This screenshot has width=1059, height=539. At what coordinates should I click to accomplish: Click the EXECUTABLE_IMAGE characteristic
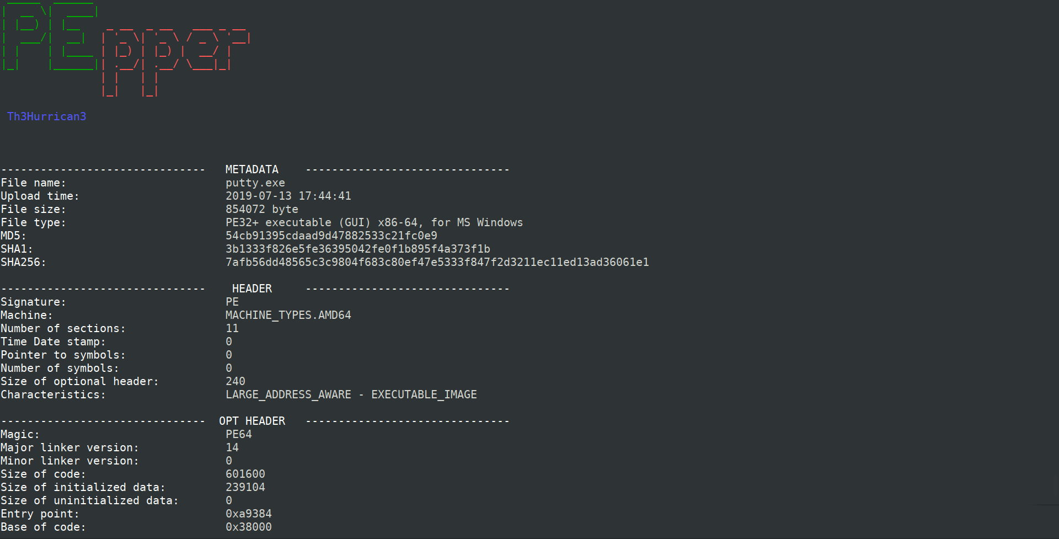pos(424,394)
